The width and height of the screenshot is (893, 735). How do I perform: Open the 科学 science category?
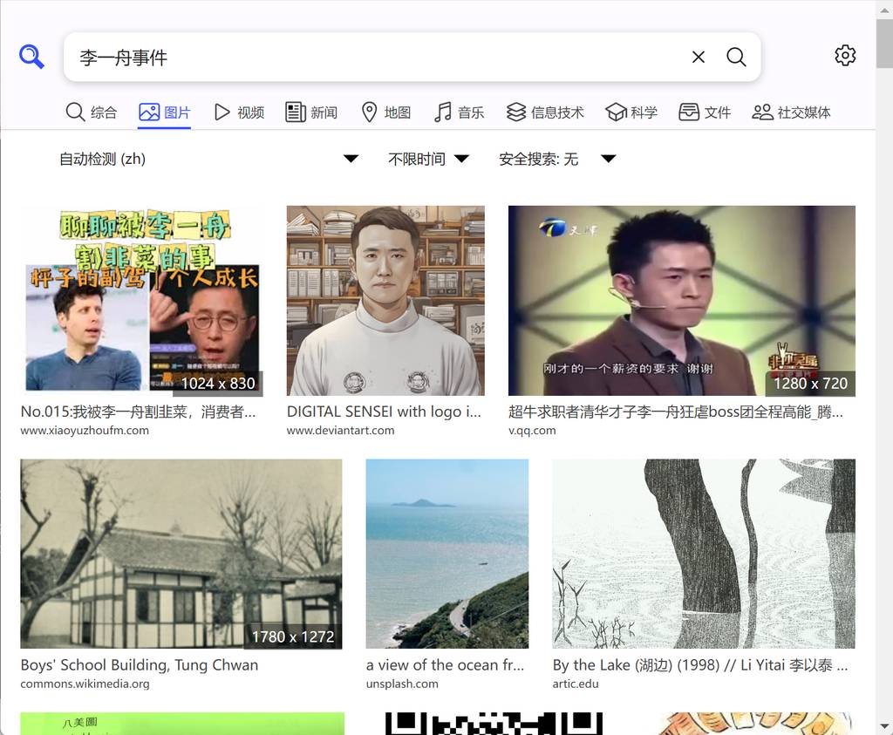click(631, 112)
